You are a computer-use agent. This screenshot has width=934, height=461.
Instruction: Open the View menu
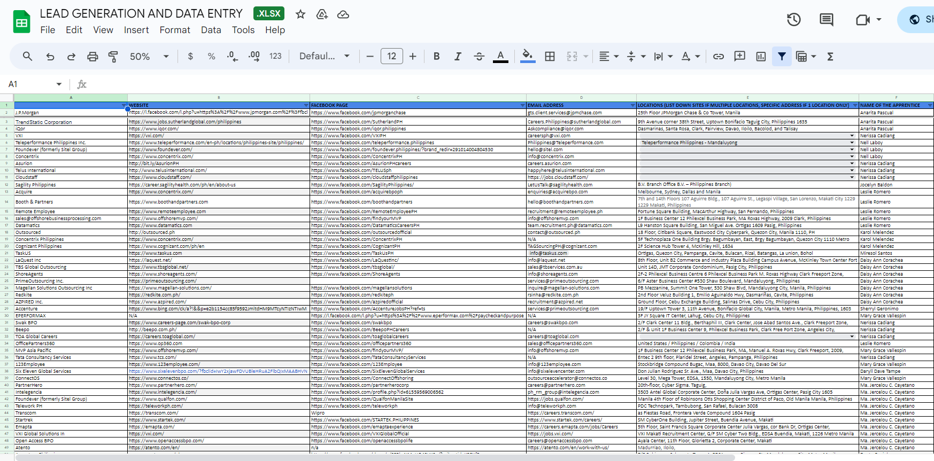[x=103, y=30]
